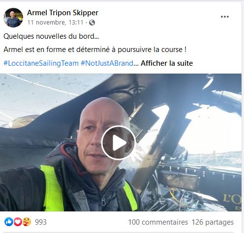Show the 993 reactions count details

tap(41, 222)
